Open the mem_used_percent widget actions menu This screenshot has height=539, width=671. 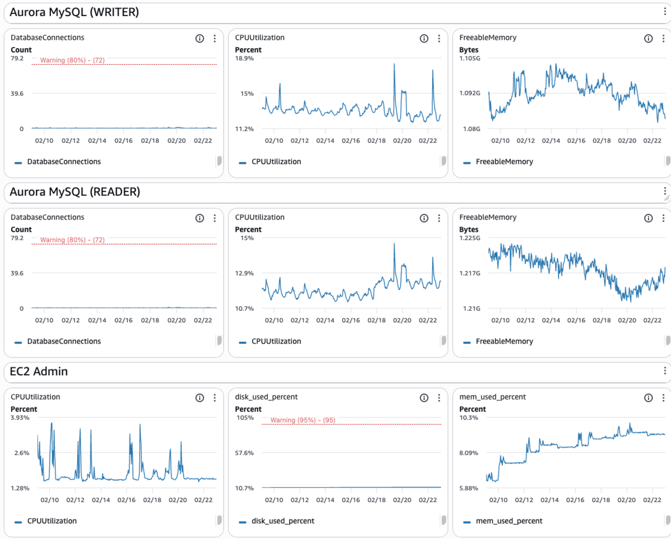coord(664,398)
